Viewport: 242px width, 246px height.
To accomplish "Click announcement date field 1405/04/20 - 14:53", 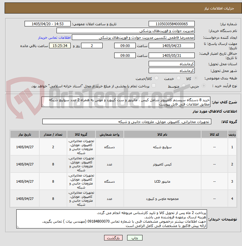I will click(48, 24).
